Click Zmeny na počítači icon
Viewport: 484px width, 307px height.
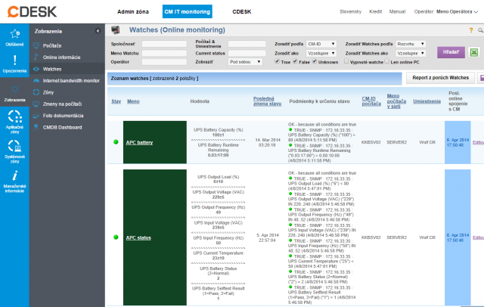tap(36, 104)
